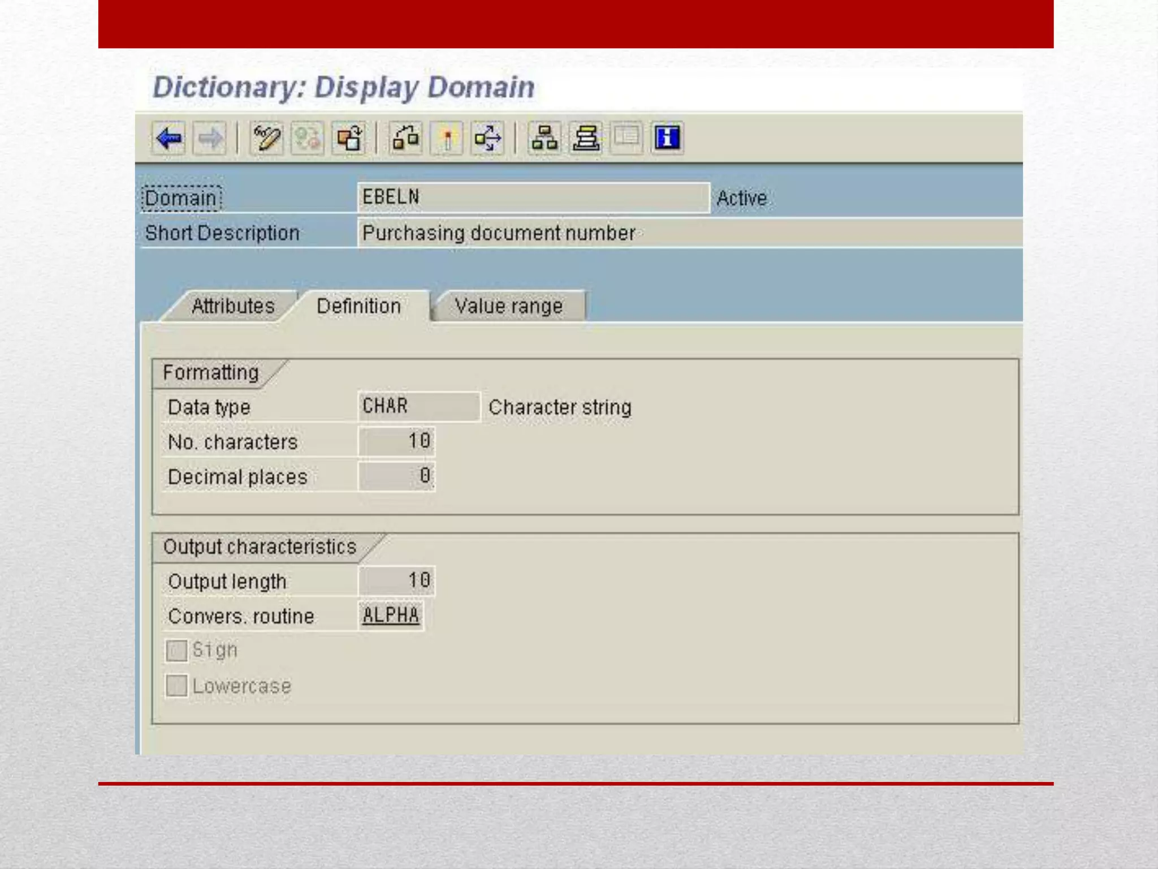Display the object list hierarchy icon
The height and width of the screenshot is (869, 1158).
pos(545,138)
